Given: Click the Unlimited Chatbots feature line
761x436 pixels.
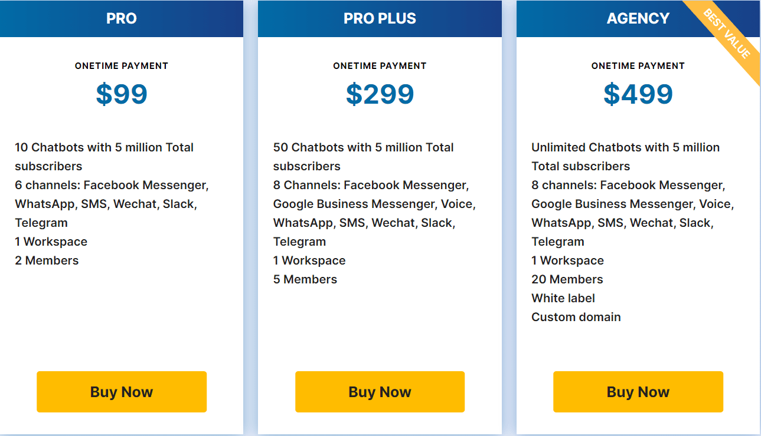Looking at the screenshot, I should coord(625,147).
